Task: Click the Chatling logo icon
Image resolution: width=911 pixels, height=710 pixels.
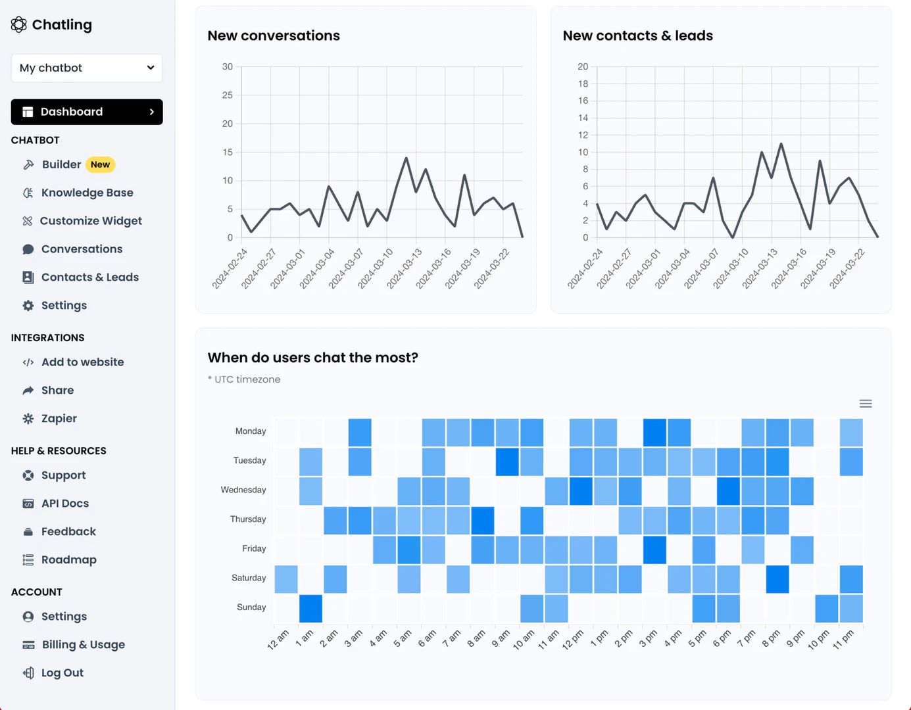Action: click(x=18, y=24)
